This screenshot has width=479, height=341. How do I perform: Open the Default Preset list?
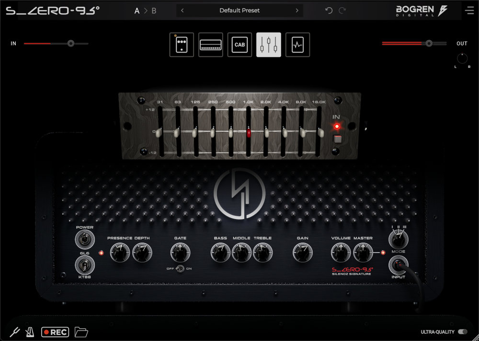239,11
